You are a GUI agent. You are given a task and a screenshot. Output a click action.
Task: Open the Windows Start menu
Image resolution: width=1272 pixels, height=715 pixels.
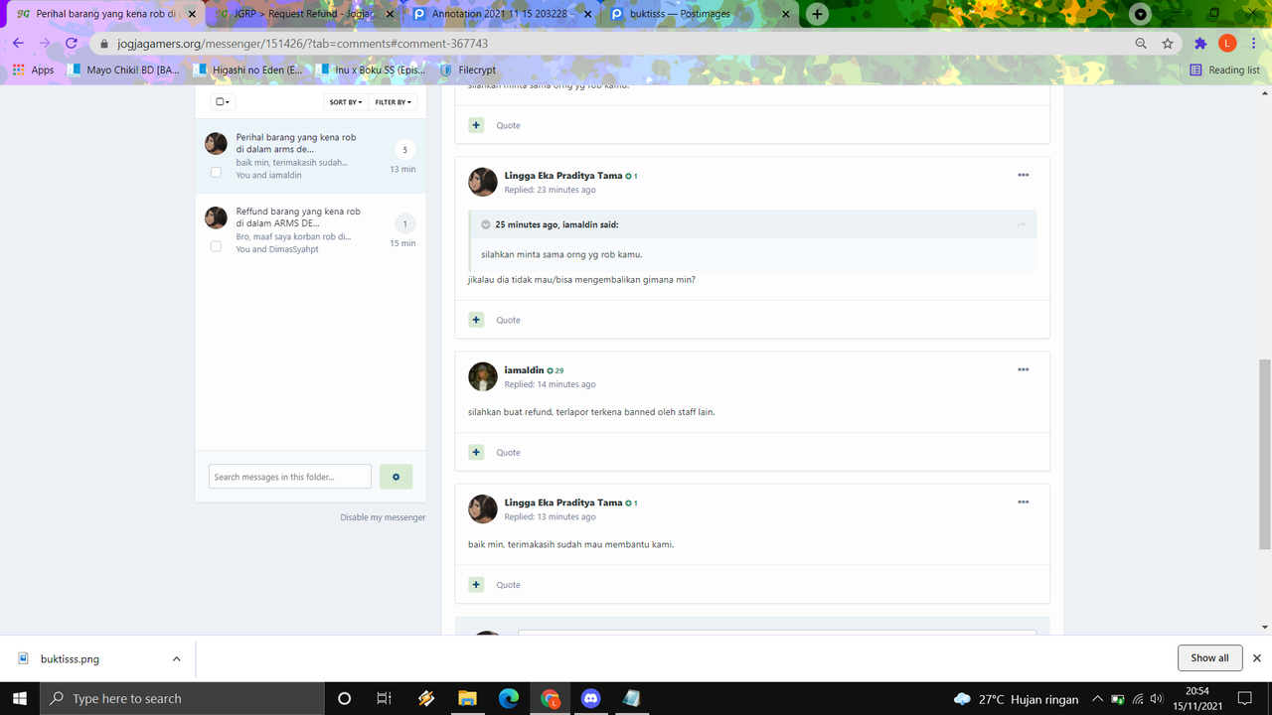[19, 699]
